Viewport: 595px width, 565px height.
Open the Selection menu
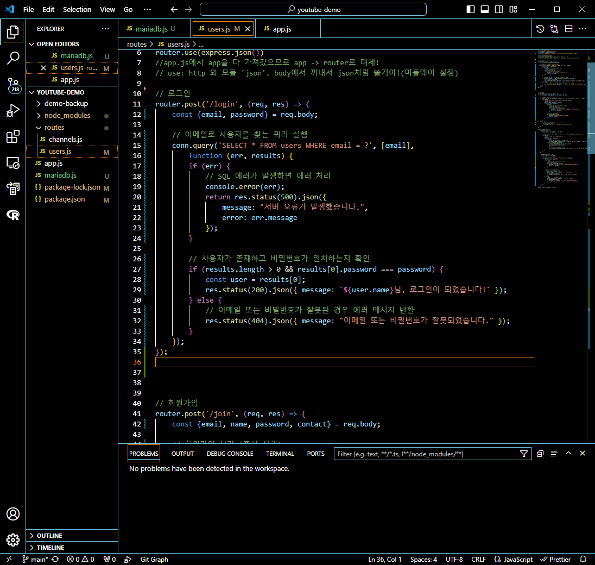77,9
